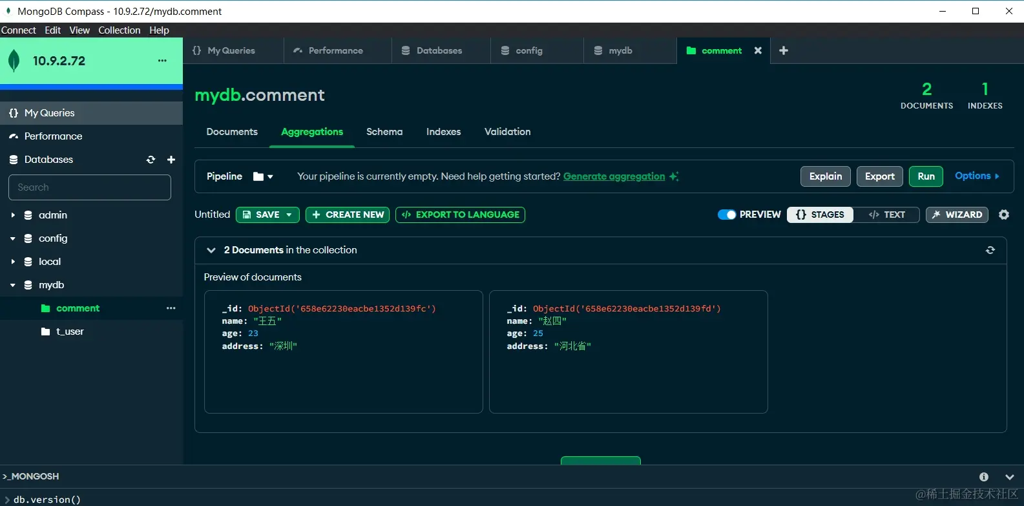The width and height of the screenshot is (1024, 506).
Task: Click the MongoDB leaf logo icon
Action: coord(14,61)
